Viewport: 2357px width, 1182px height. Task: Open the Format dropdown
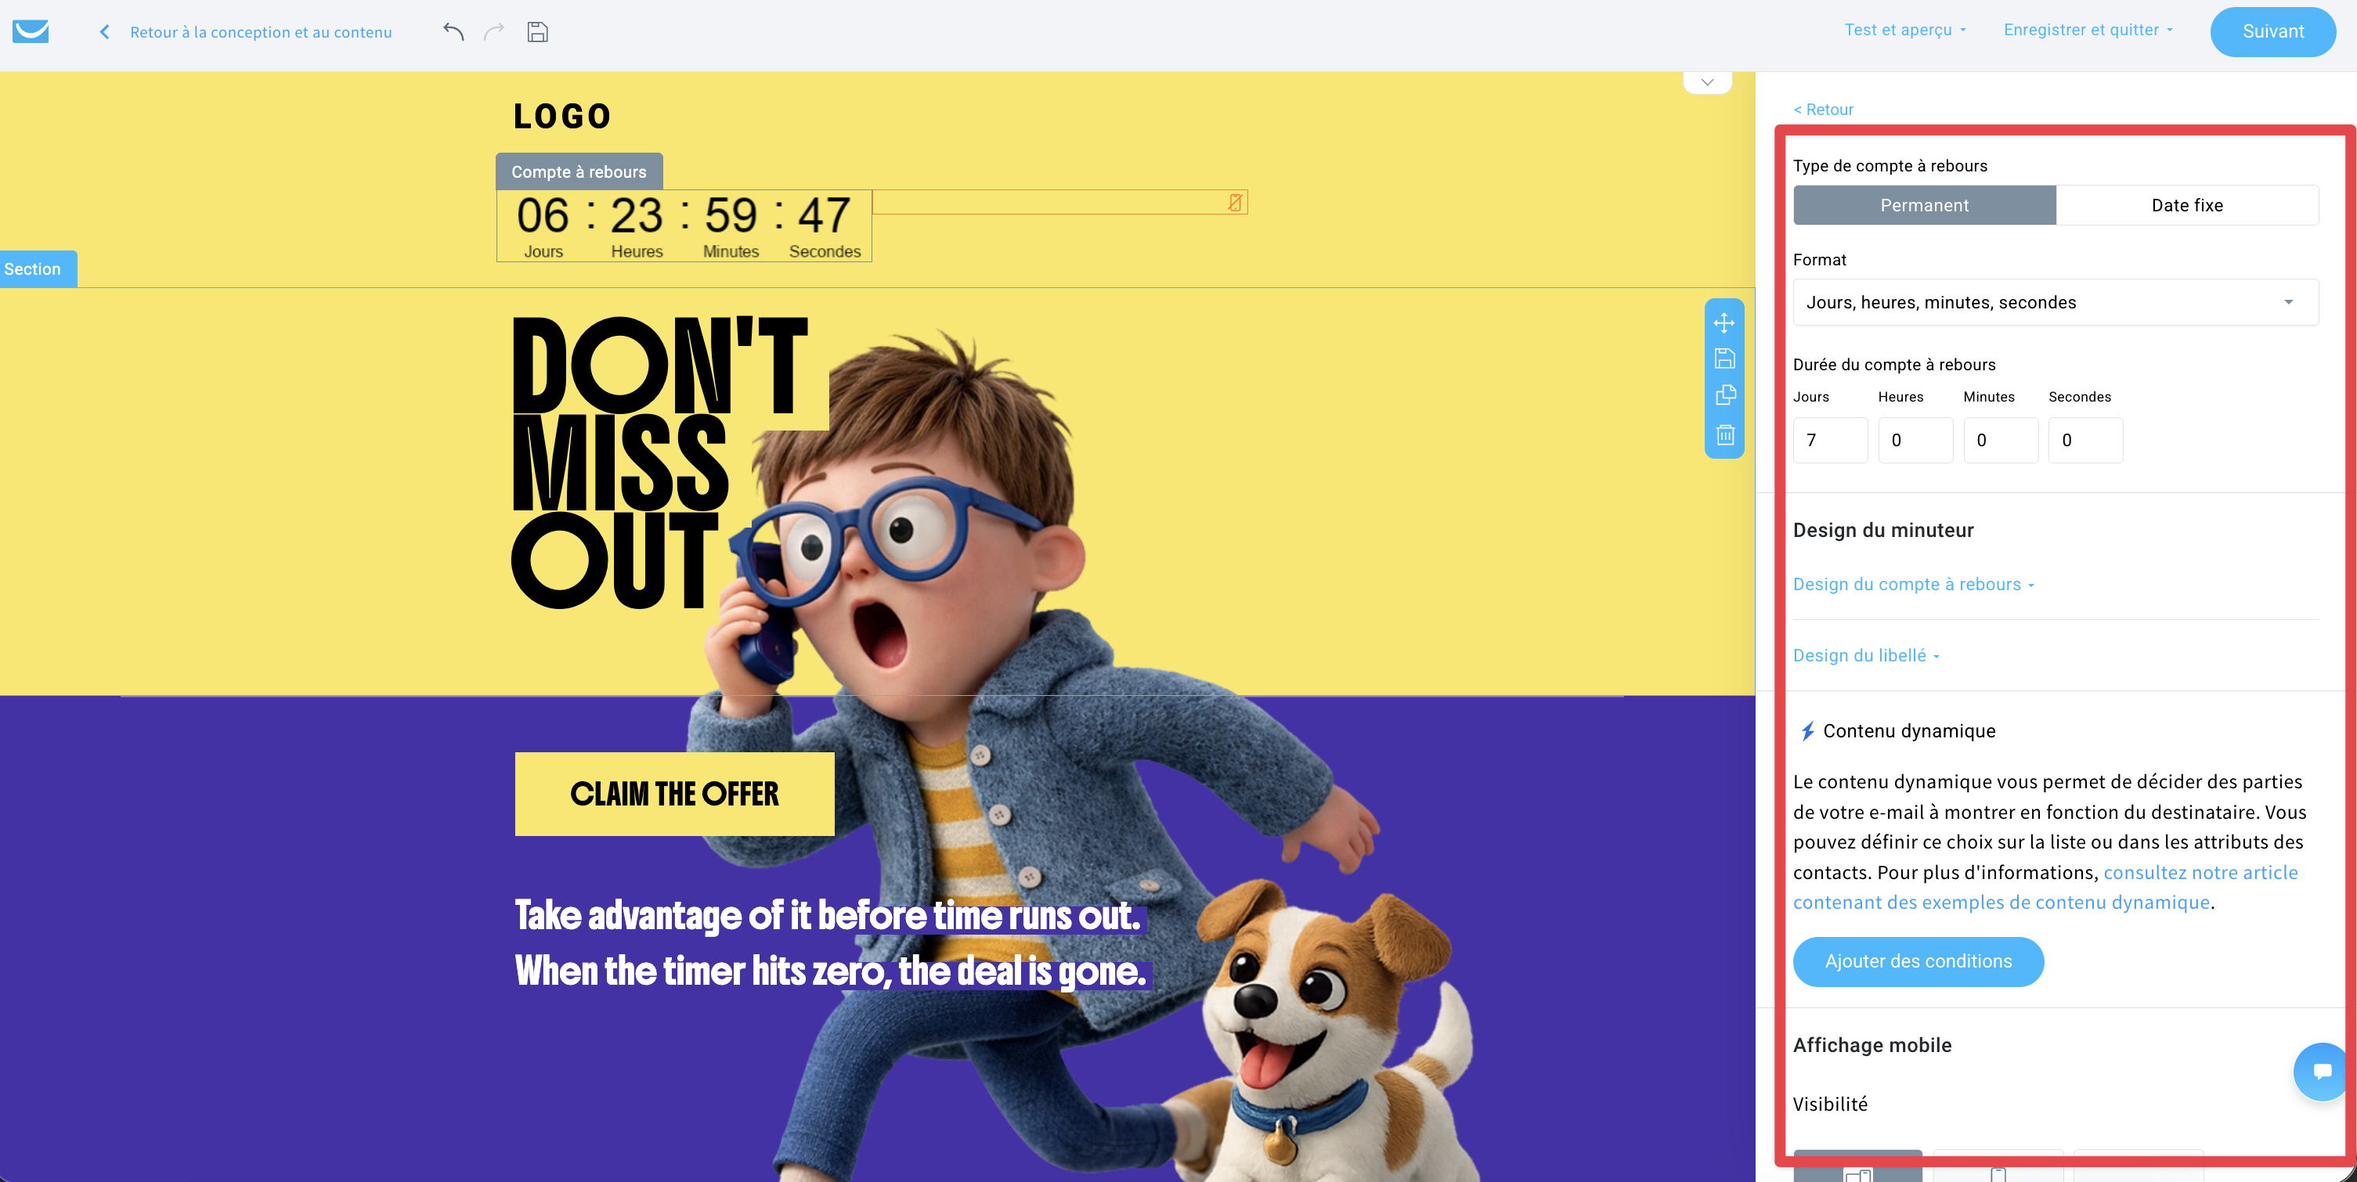pos(2055,302)
